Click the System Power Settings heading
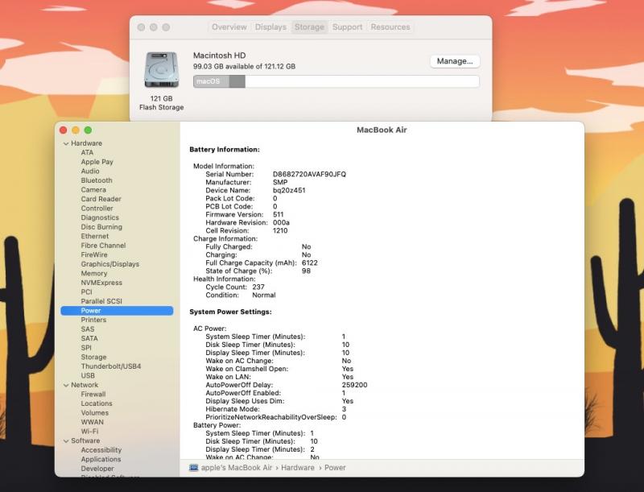This screenshot has height=492, width=644. [x=230, y=312]
